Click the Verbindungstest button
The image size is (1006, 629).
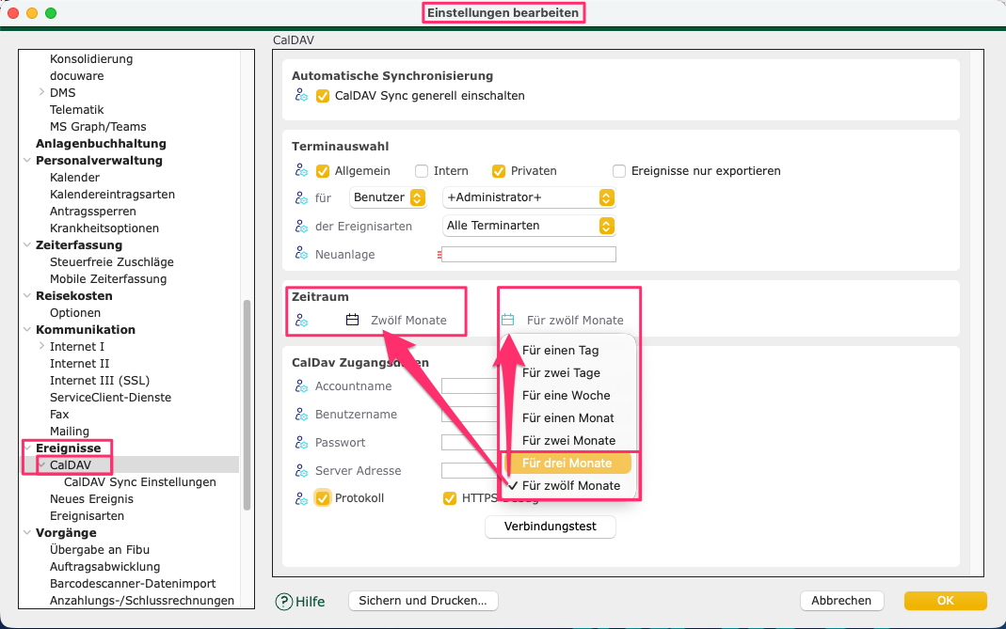click(551, 527)
